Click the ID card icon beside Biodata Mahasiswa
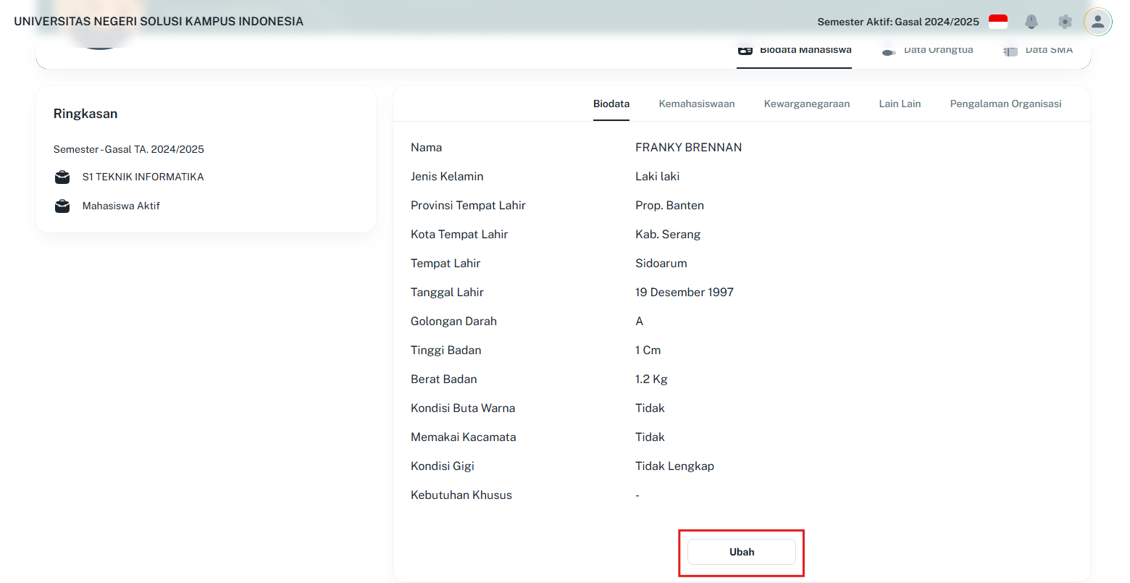This screenshot has width=1130, height=583. tap(746, 49)
